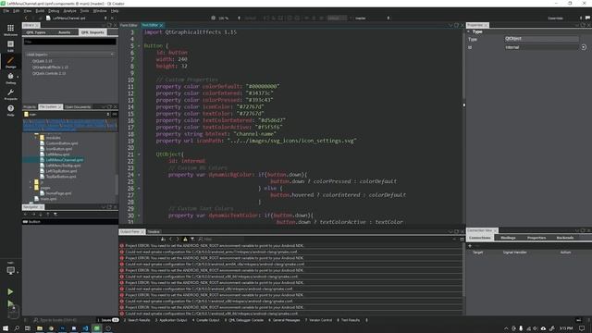Open Search Results output pane
This screenshot has width=592, height=333.
tap(137, 320)
